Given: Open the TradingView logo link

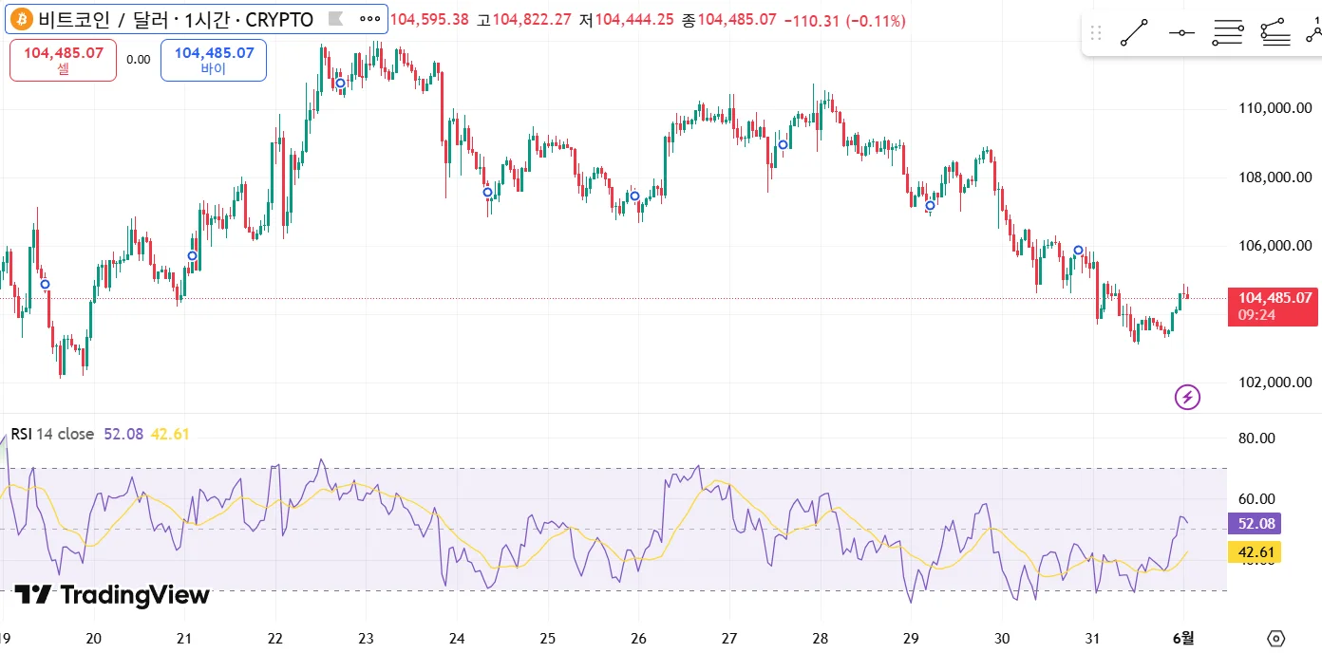Looking at the screenshot, I should point(112,595).
